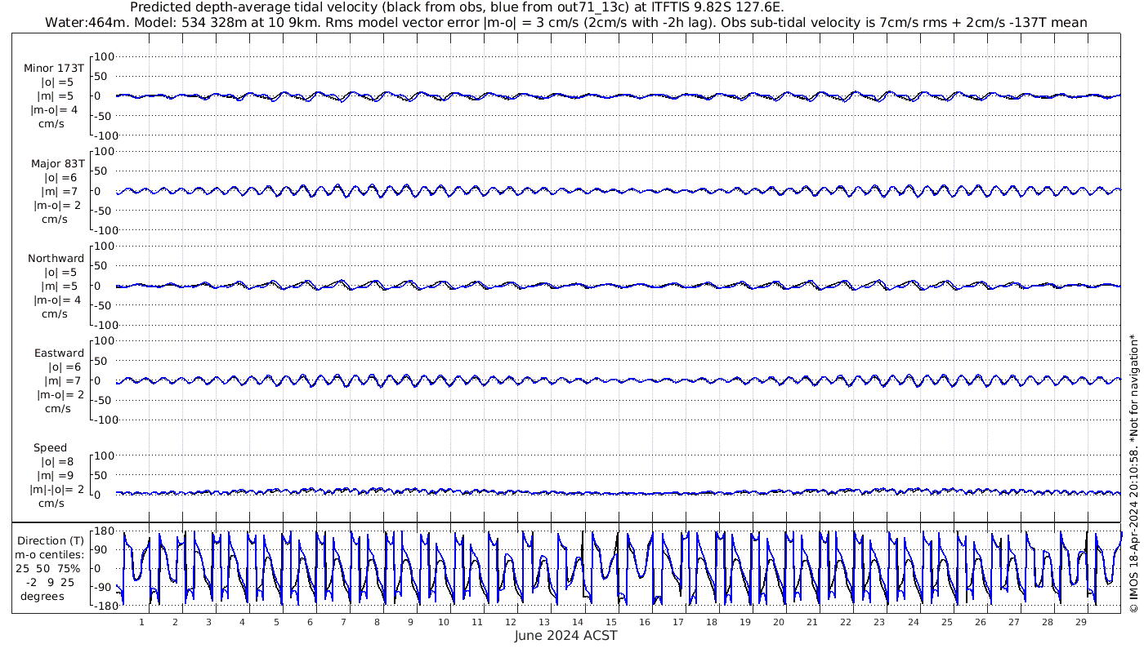Select the 'Direction (T)' panel label

pos(50,540)
